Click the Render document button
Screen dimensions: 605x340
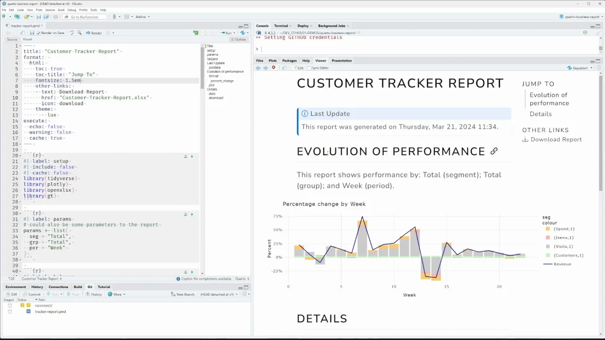(x=94, y=33)
